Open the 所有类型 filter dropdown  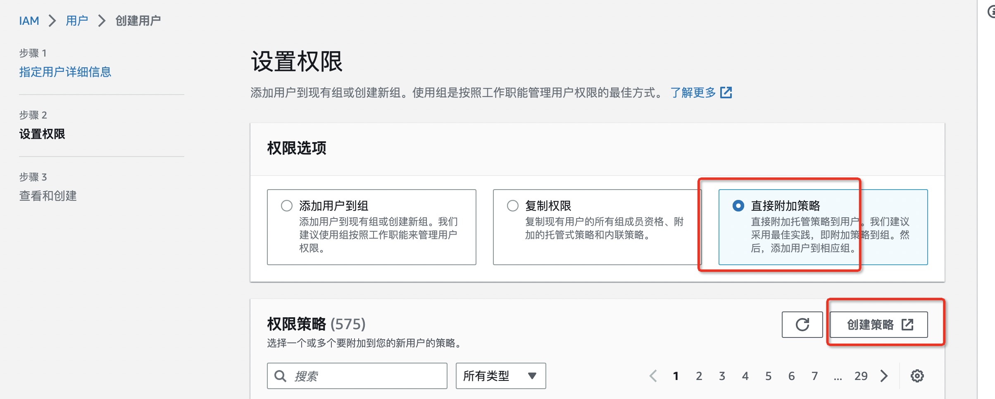[501, 376]
